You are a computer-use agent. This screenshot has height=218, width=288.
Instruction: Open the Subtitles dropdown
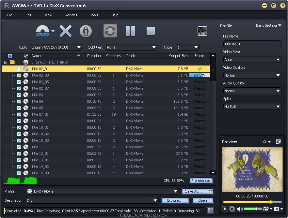point(132,47)
